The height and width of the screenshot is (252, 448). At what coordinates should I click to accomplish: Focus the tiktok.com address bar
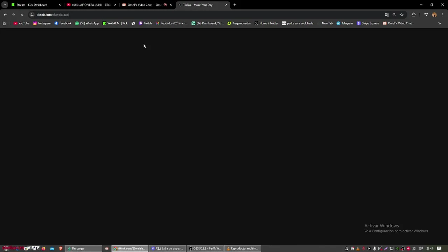click(206, 15)
